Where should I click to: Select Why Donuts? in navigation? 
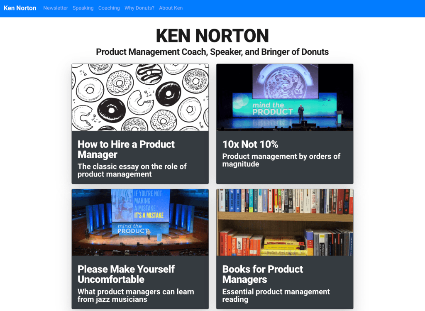pos(139,8)
